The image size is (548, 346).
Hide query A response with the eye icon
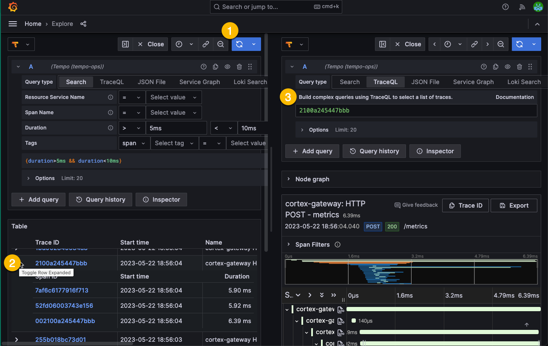pyautogui.click(x=227, y=67)
